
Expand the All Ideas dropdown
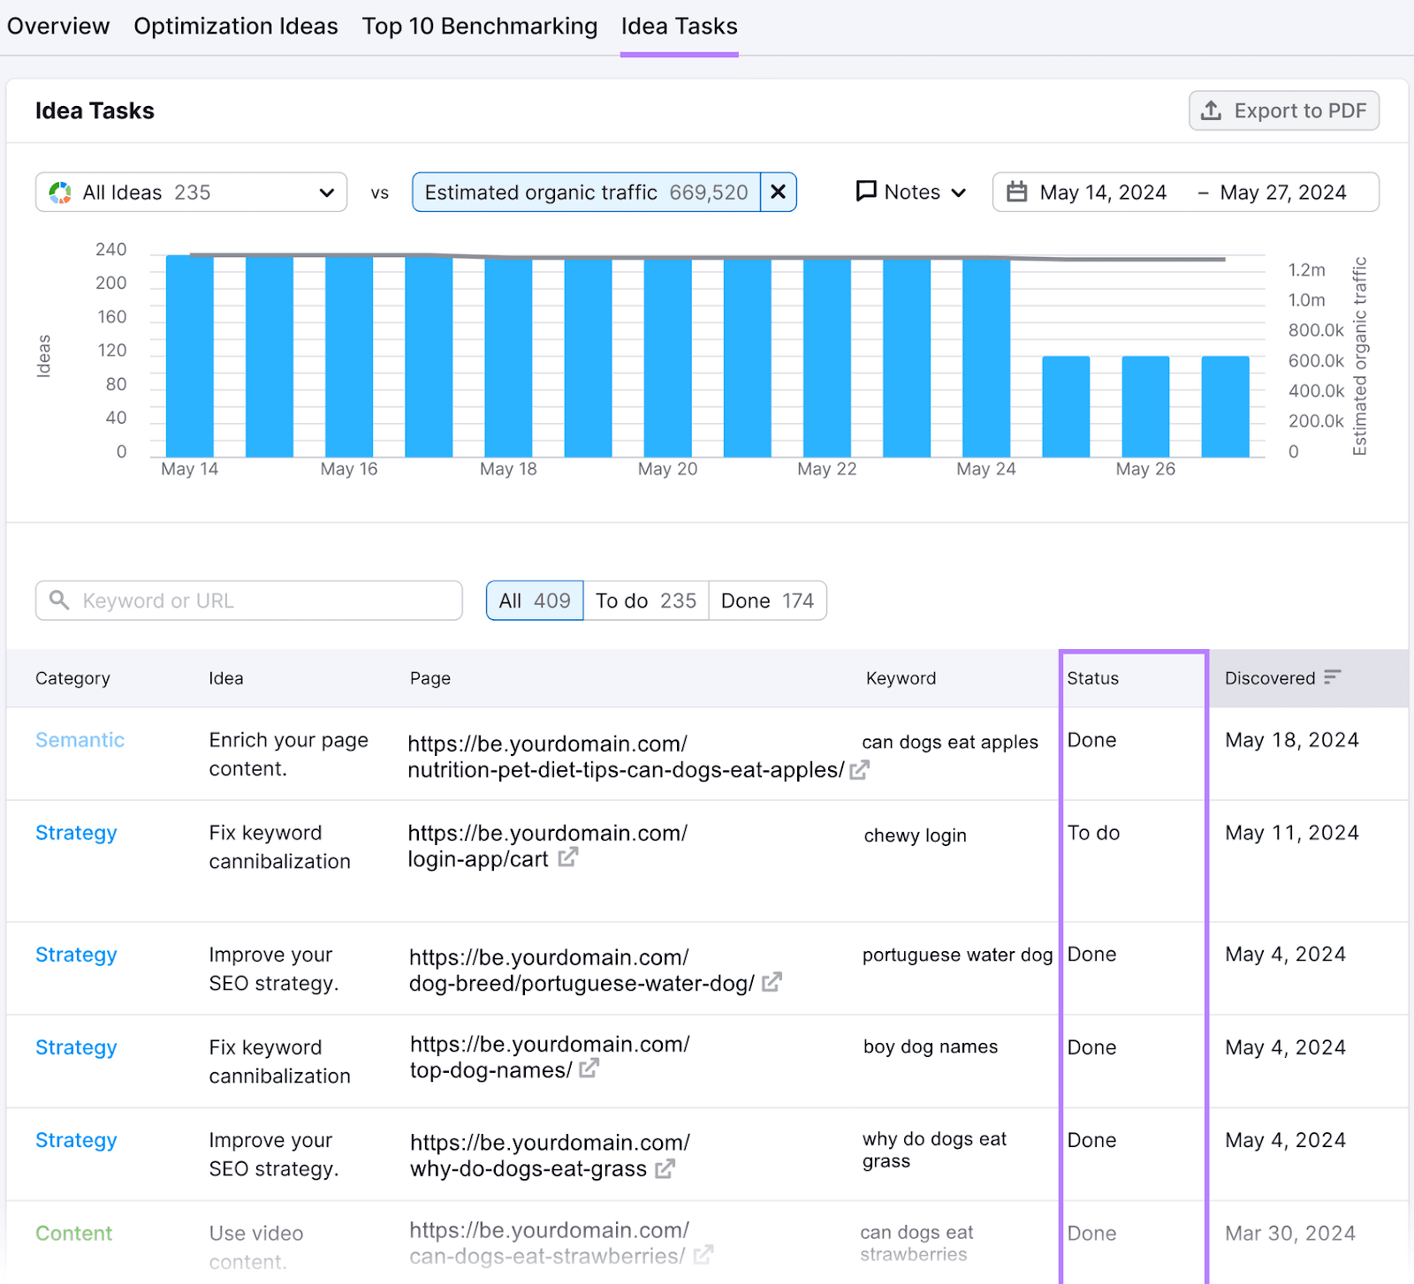point(326,192)
